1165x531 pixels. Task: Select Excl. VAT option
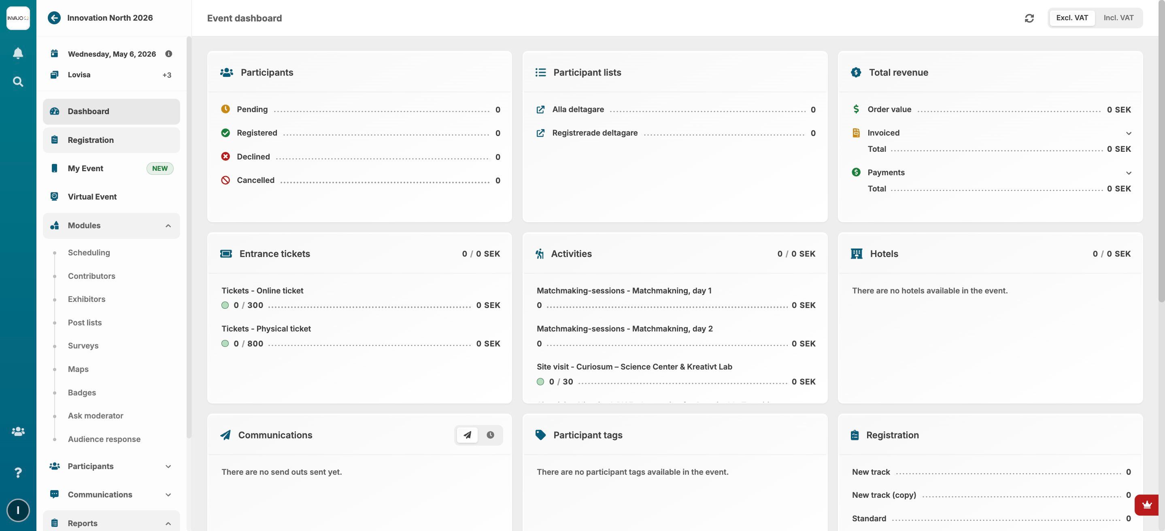click(1071, 18)
